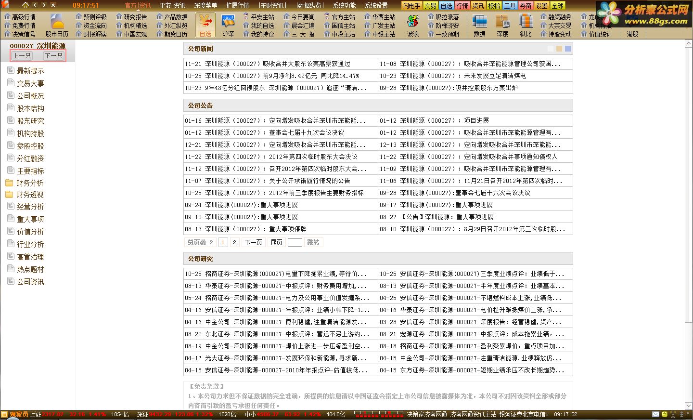The image size is (693, 420).
Task: Expand the 财务透视 folder
Action: tap(29, 195)
